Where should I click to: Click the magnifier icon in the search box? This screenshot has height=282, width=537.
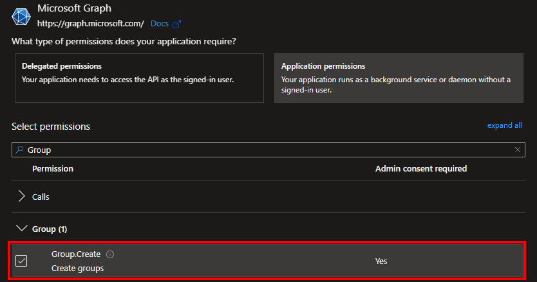19,150
